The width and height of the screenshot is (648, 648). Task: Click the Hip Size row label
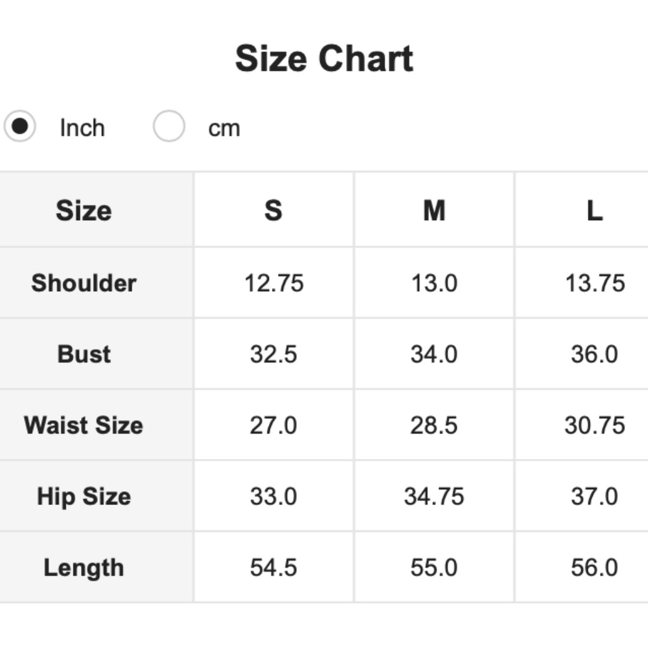click(x=84, y=497)
